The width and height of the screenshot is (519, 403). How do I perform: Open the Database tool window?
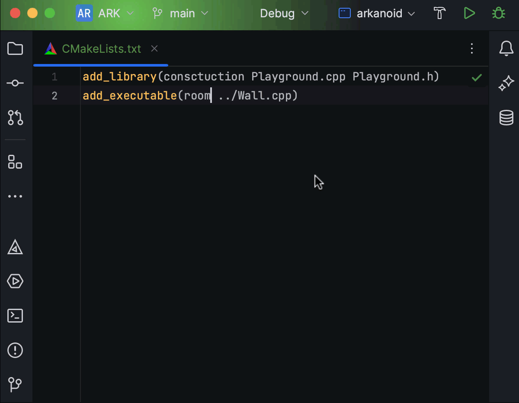pos(506,118)
